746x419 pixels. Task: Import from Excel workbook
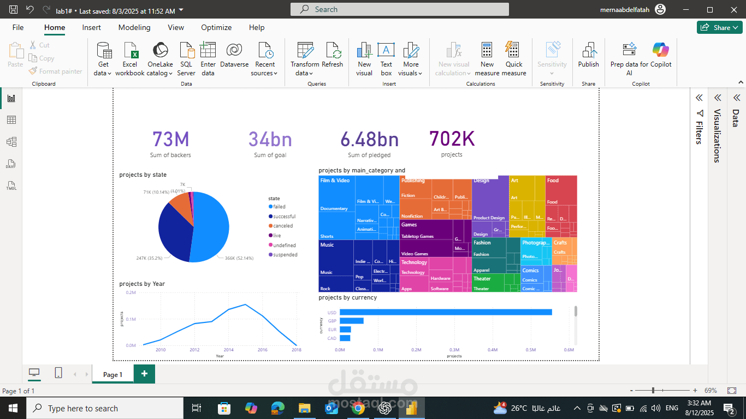click(x=130, y=59)
